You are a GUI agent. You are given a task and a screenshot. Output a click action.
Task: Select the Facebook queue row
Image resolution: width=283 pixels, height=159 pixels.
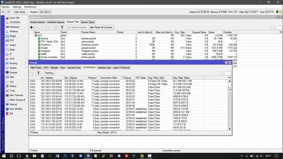(133, 45)
